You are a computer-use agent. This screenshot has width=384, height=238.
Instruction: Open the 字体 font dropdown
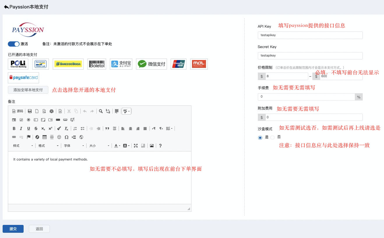[x=74, y=146]
